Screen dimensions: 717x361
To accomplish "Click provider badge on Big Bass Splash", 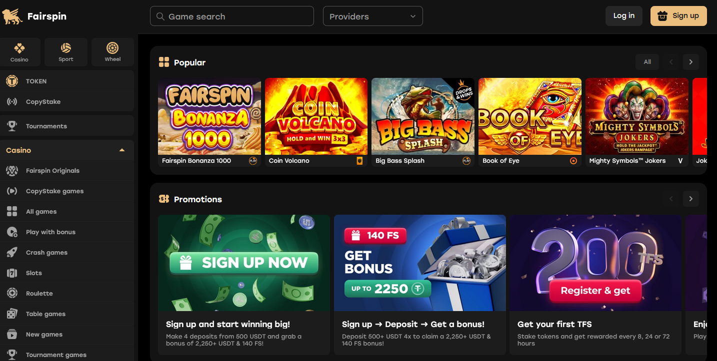I will click(466, 161).
